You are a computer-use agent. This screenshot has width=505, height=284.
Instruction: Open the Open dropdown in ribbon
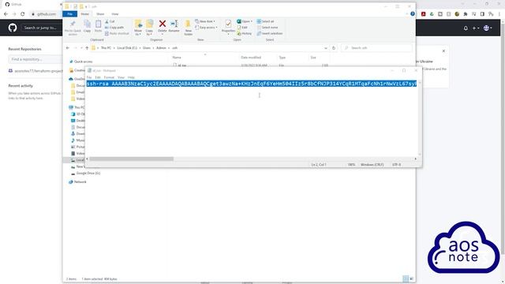pos(245,21)
